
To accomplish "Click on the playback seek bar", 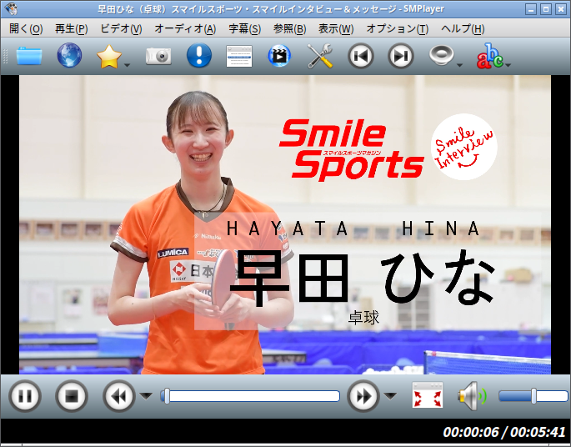I will tap(250, 396).
